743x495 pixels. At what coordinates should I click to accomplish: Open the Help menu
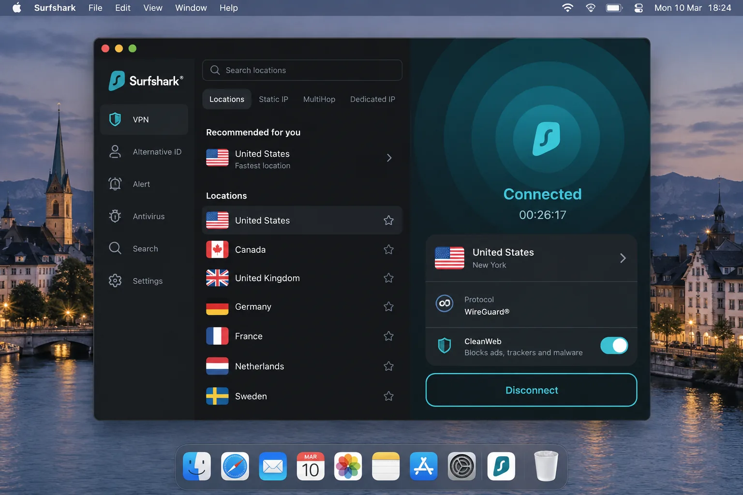[x=229, y=8]
